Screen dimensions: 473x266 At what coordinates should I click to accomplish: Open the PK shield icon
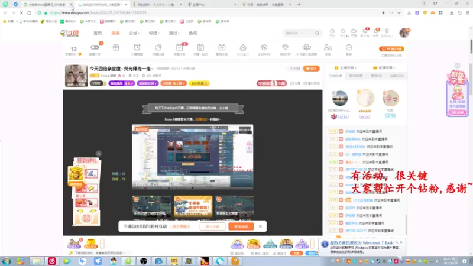(x=264, y=48)
